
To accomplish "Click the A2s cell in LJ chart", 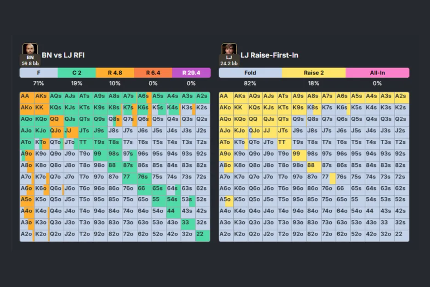I will pyautogui.click(x=400, y=96).
